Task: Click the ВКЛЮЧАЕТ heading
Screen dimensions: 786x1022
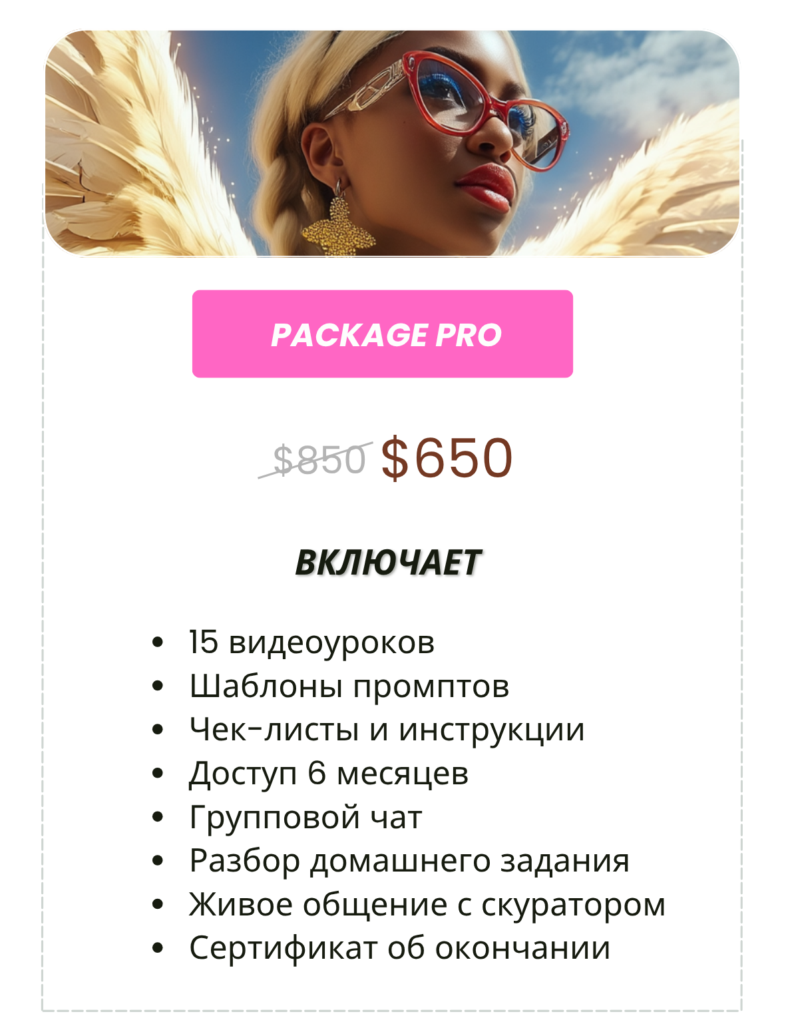Action: click(387, 563)
